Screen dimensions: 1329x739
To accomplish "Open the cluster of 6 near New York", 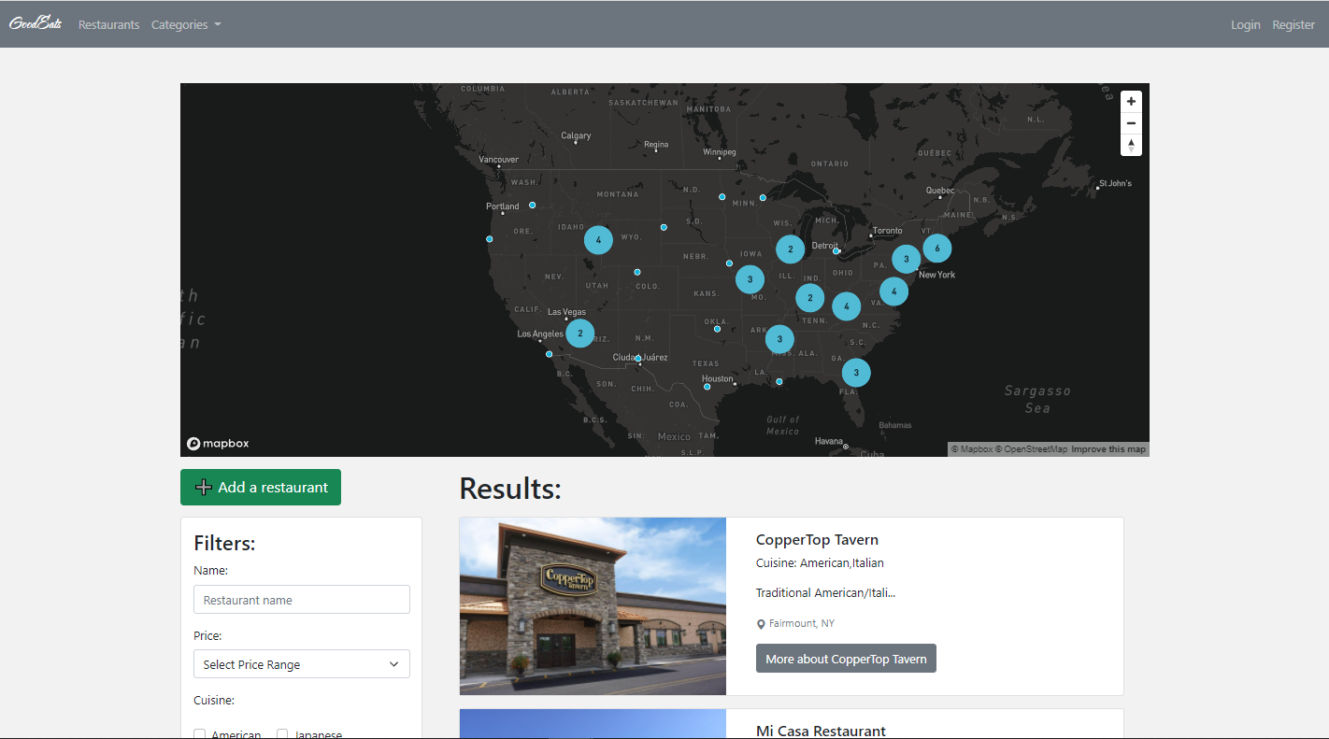I will [937, 249].
